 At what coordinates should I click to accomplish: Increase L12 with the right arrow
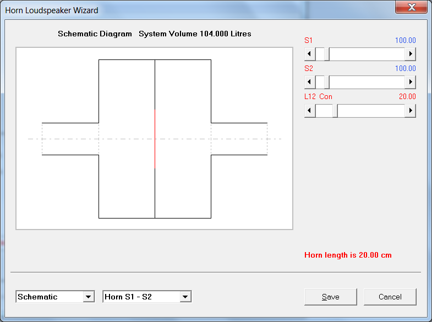tap(410, 111)
